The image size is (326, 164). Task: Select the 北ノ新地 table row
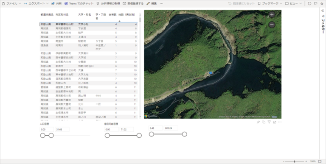pyautogui.click(x=89, y=83)
